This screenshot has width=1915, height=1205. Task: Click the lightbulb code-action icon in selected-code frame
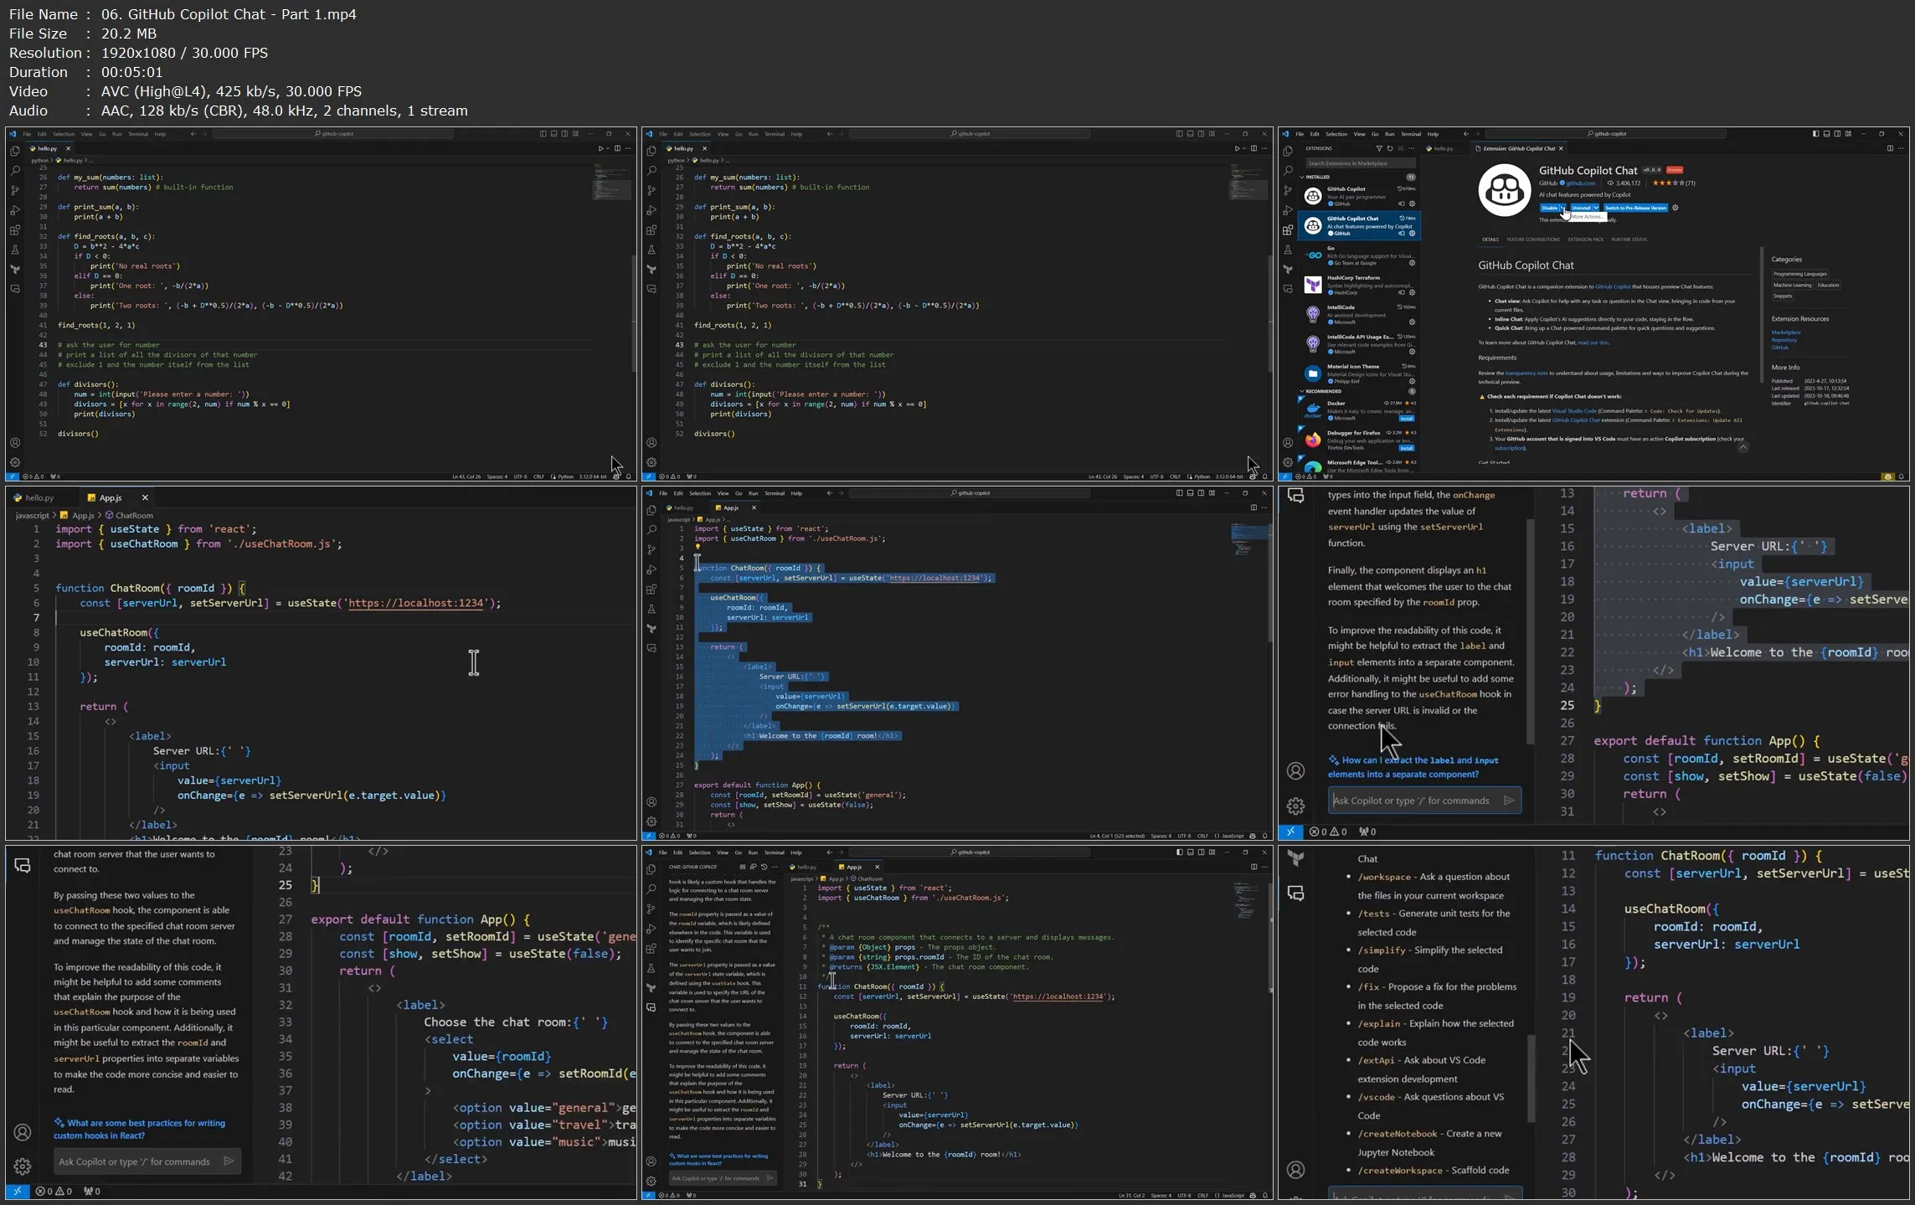click(698, 548)
